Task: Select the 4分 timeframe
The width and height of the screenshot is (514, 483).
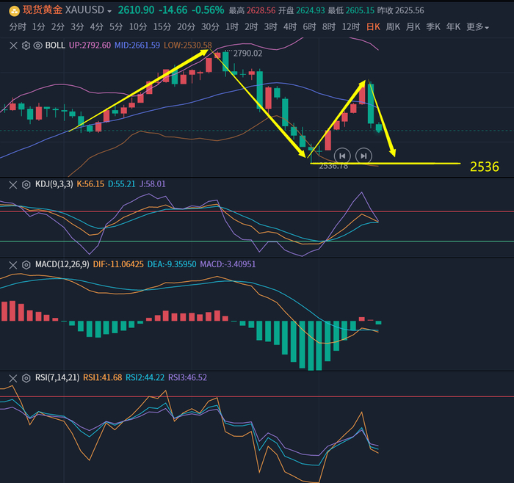Action: pos(96,27)
